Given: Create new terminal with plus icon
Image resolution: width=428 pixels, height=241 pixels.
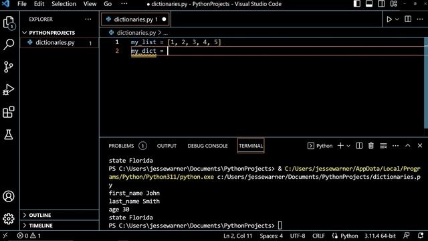Looking at the screenshot, I should 340,146.
